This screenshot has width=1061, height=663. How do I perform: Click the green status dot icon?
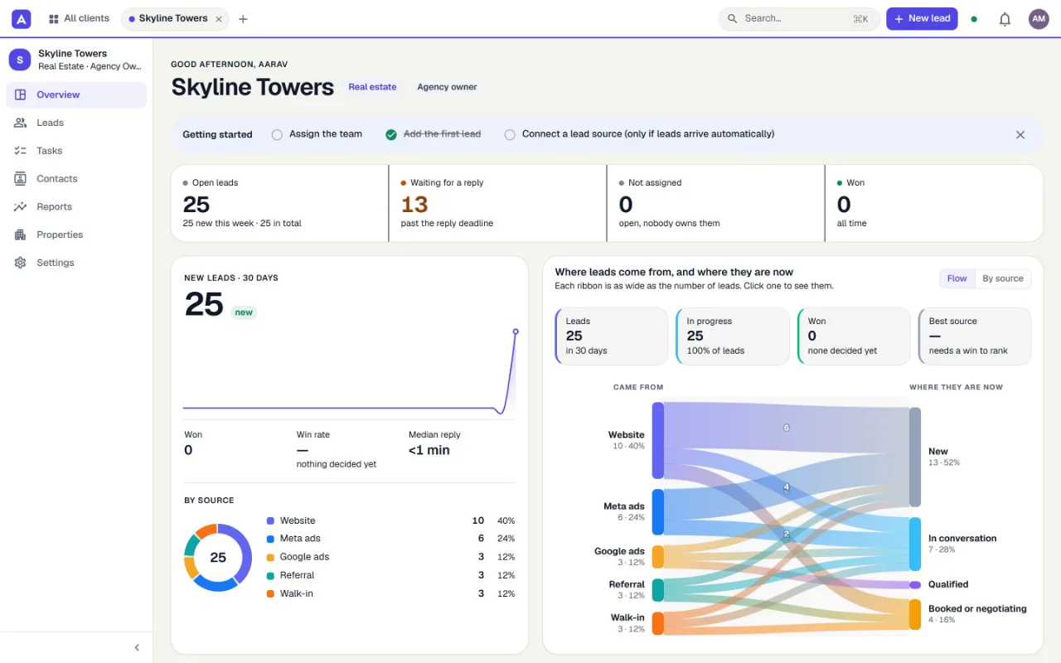(974, 19)
